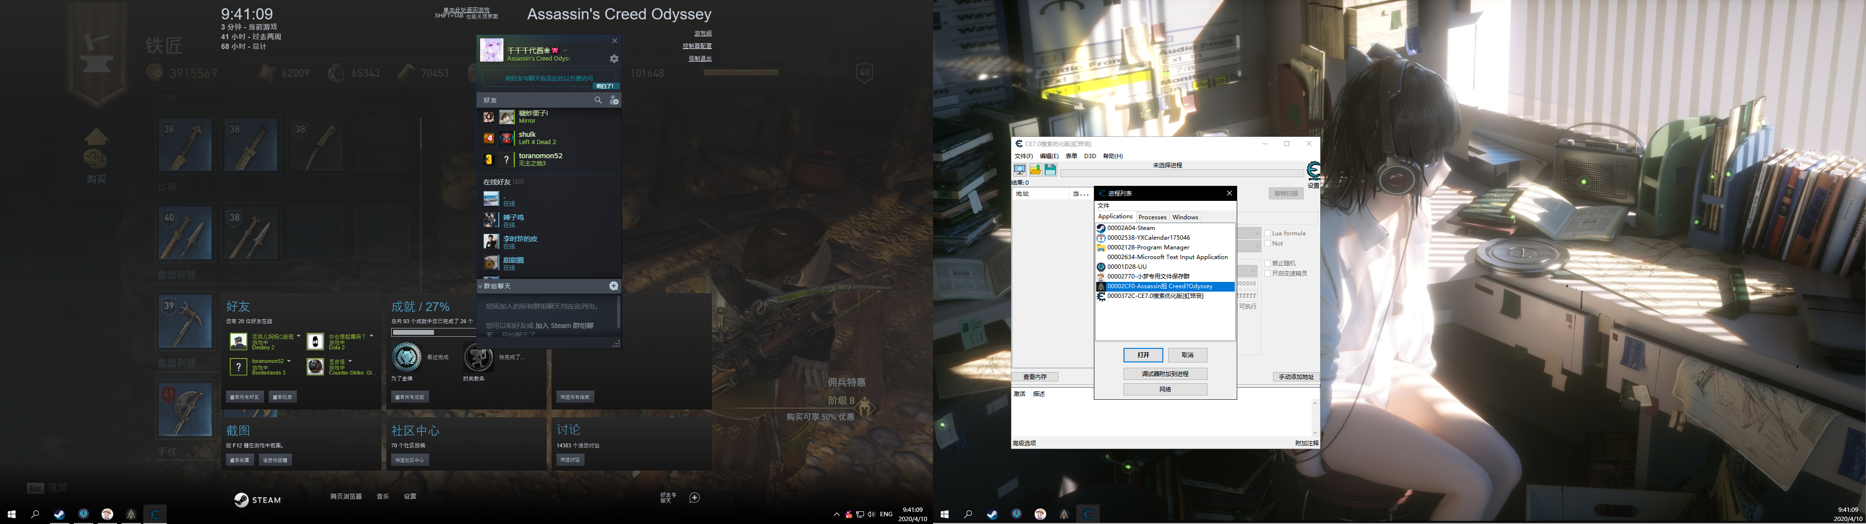Open the CE load file folder icon
The height and width of the screenshot is (524, 1866).
click(x=1035, y=169)
